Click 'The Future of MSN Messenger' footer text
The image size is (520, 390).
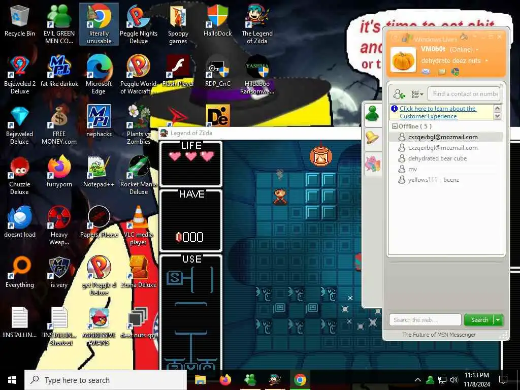(x=439, y=335)
